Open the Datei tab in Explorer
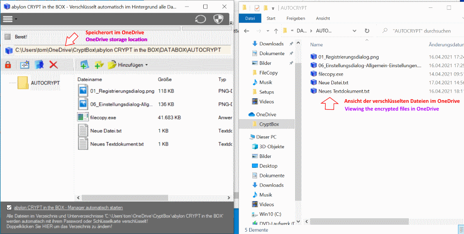The image size is (464, 234). (x=250, y=19)
